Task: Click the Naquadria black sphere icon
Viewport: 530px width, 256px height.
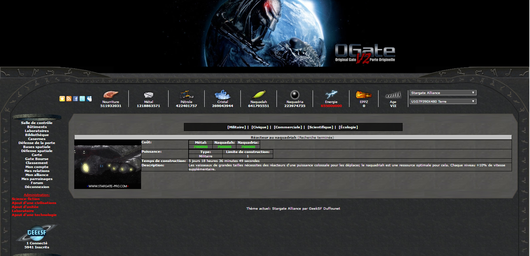Action: [x=295, y=95]
